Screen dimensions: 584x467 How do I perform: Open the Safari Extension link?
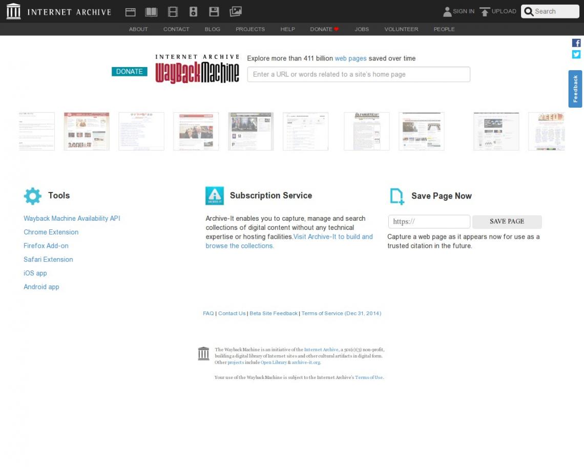coord(49,260)
